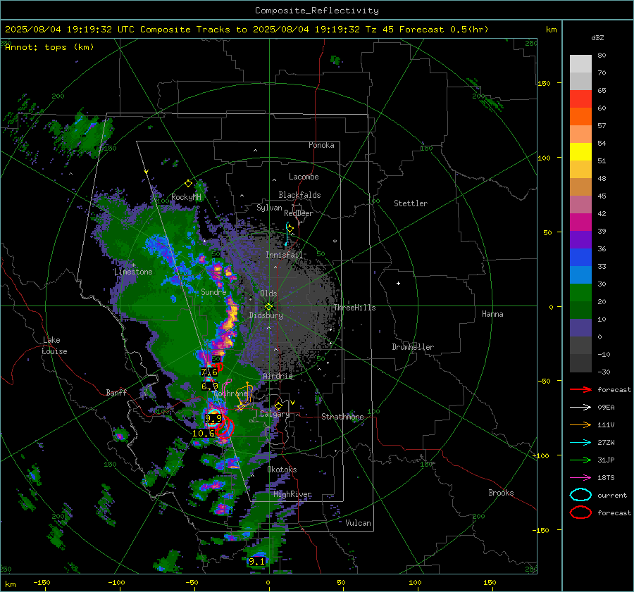Select the ThreeHills label
Screen dimensions: 634x592
[x=354, y=308]
